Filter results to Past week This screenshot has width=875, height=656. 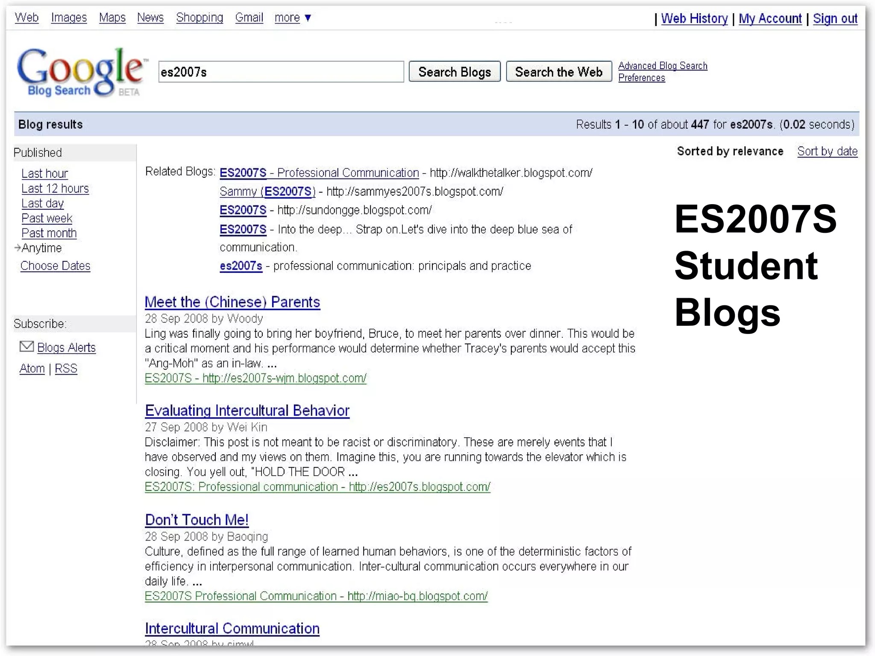point(47,218)
